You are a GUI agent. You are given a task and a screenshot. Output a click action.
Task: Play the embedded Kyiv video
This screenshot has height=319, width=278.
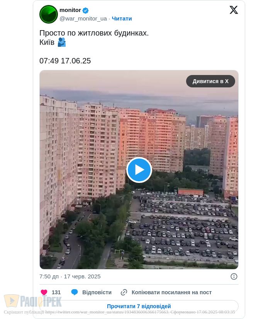click(x=139, y=170)
